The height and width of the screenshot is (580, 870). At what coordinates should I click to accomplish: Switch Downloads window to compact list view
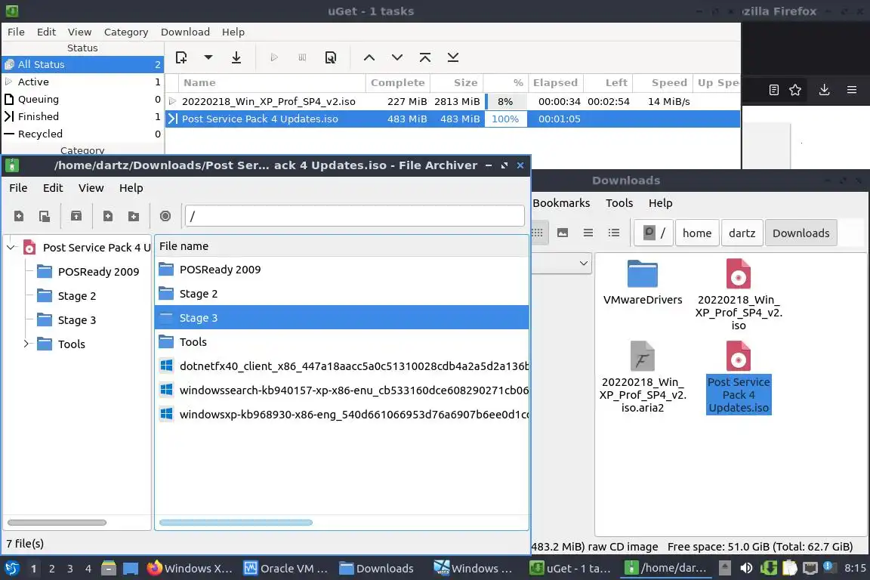[588, 233]
